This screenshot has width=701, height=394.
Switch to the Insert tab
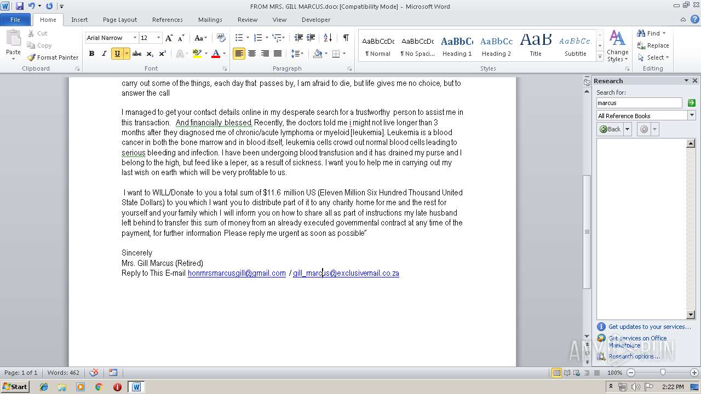coord(79,20)
